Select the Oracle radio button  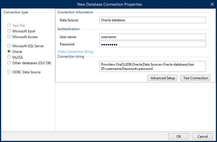pos(9,52)
